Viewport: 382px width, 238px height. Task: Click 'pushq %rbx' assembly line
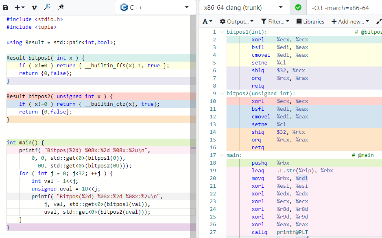coord(271,163)
